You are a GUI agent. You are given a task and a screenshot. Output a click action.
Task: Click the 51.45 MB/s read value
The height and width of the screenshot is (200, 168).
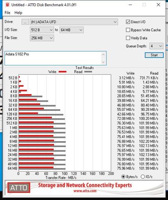coord(150,96)
